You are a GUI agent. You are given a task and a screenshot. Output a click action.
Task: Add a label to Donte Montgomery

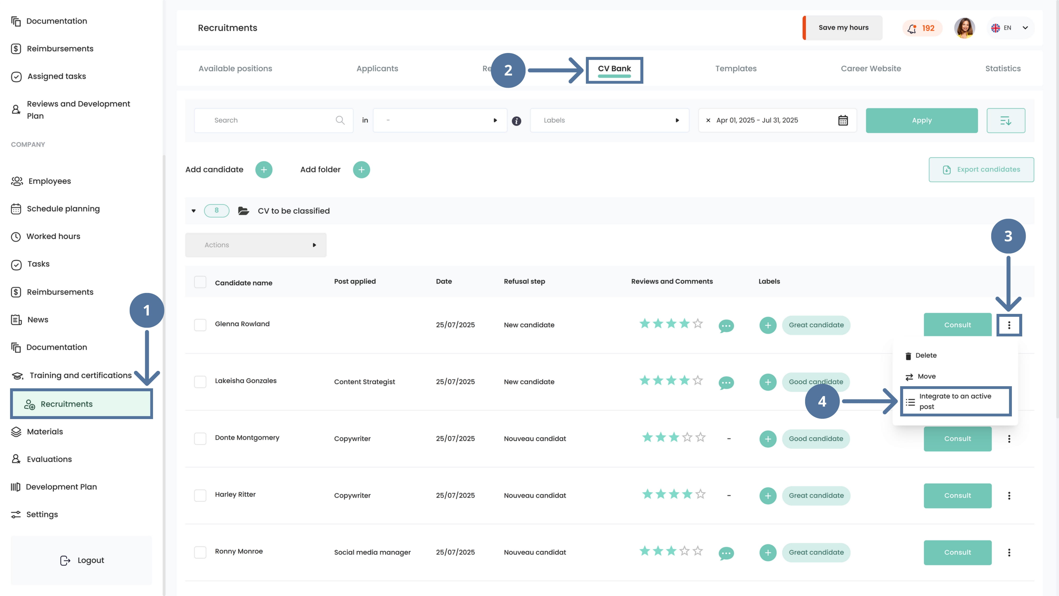pos(768,439)
